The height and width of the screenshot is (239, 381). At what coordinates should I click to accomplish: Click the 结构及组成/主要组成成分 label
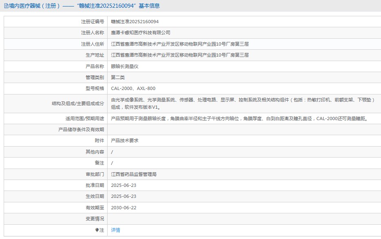[78, 103]
